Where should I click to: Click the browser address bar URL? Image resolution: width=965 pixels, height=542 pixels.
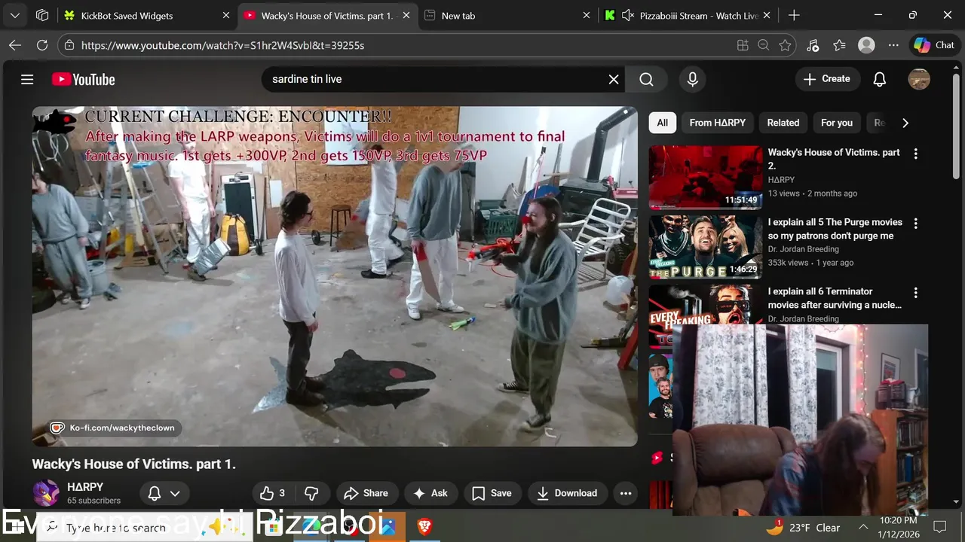pos(222,45)
